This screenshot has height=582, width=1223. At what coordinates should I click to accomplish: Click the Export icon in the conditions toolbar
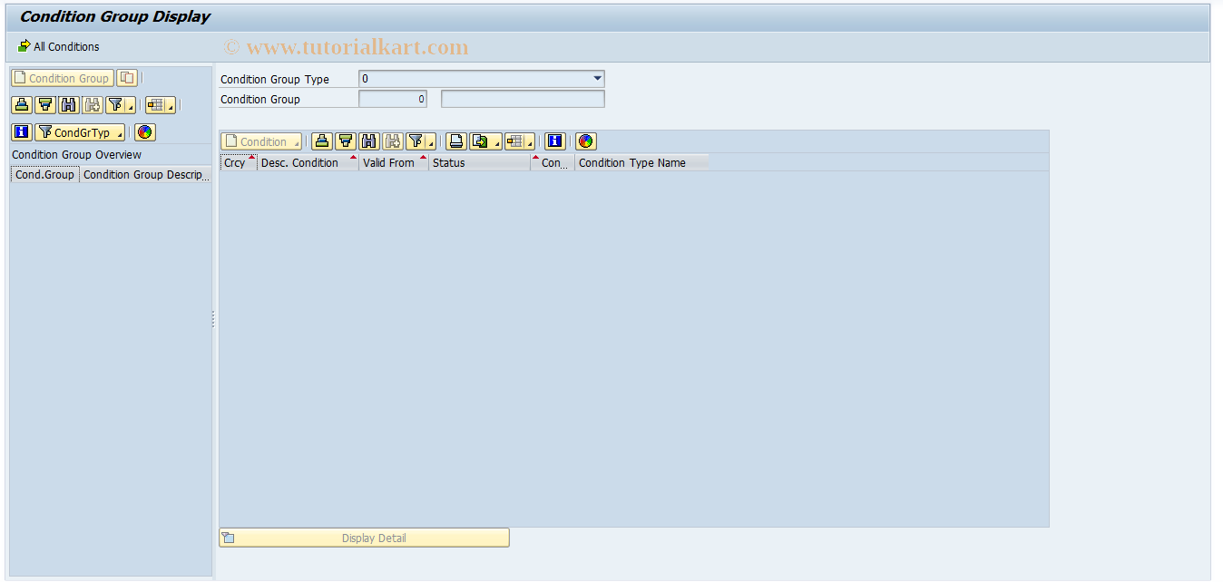coord(480,141)
